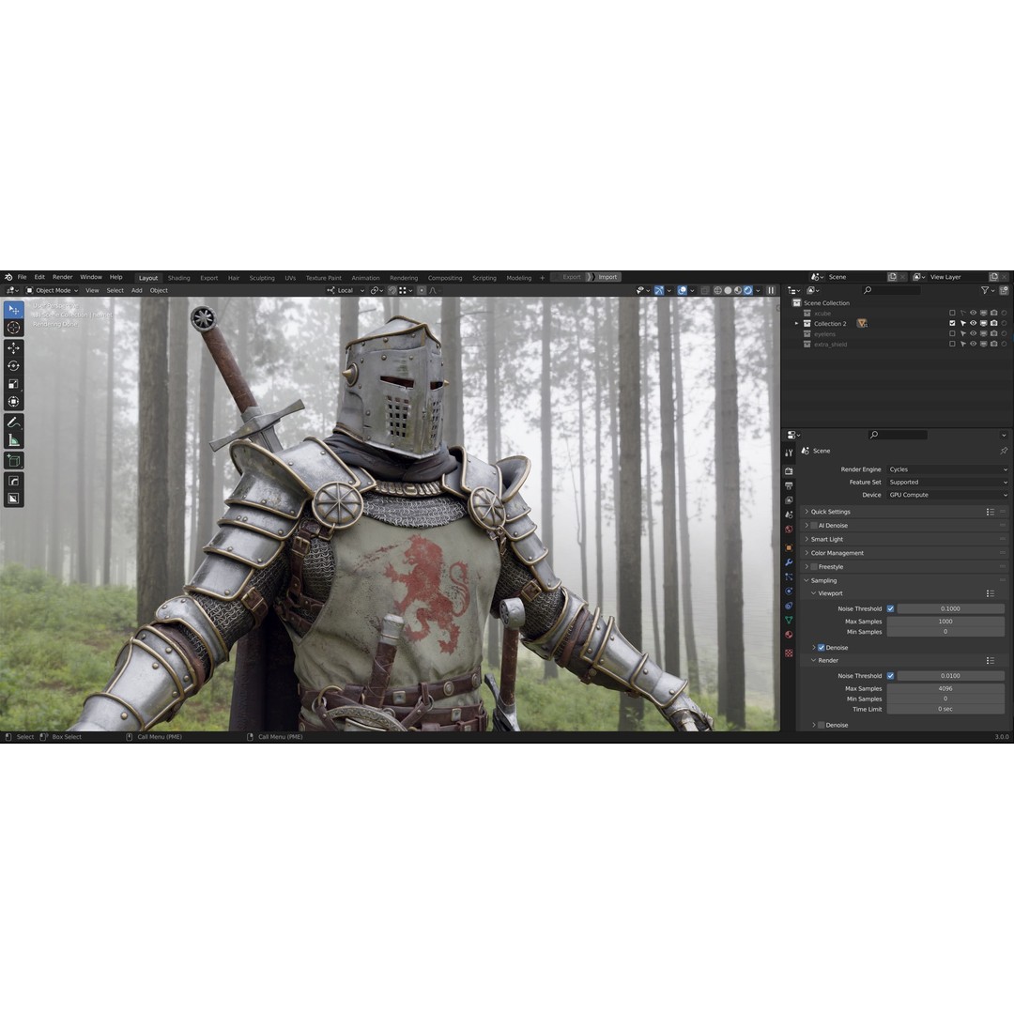
Task: Click the pin icon in Scene properties
Action: 1004,451
